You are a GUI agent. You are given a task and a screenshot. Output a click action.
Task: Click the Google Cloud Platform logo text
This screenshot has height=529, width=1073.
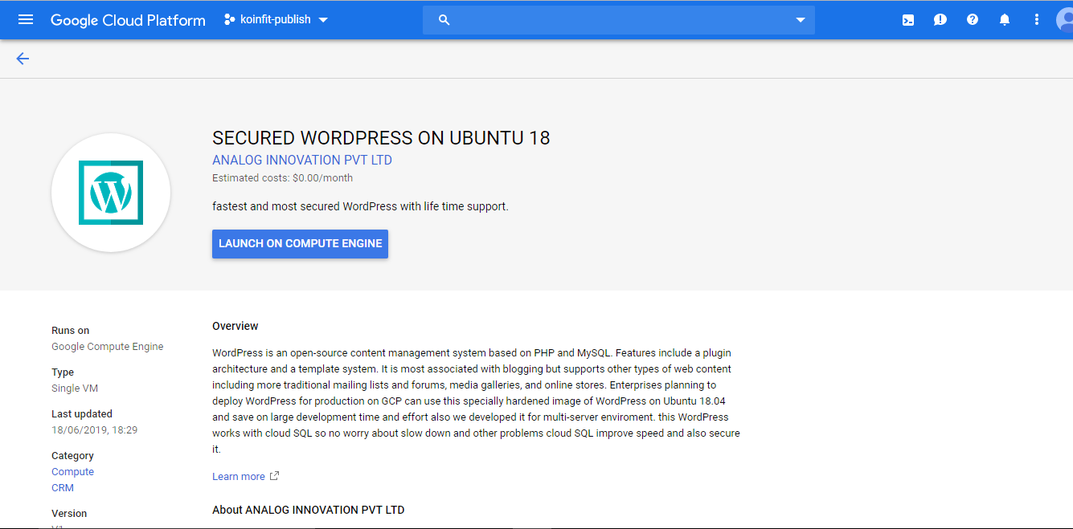(128, 20)
